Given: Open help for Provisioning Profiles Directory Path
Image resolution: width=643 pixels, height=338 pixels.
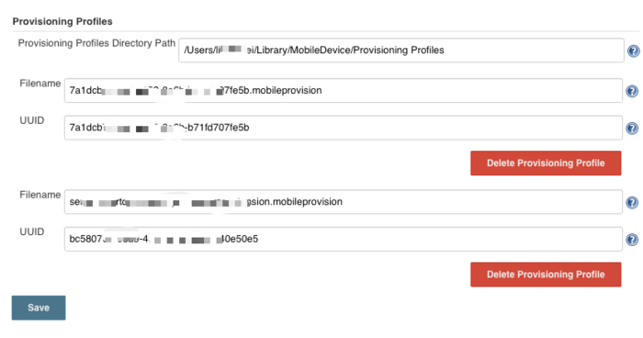Looking at the screenshot, I should click(x=633, y=51).
